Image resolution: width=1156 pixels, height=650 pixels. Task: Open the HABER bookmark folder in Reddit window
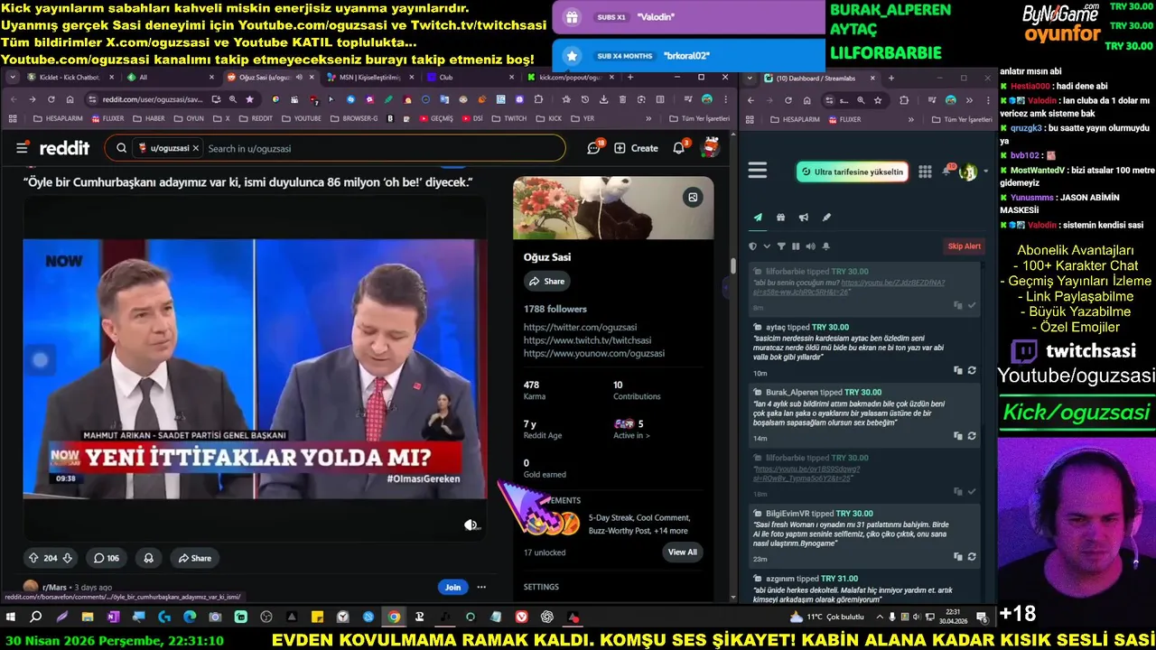(x=150, y=118)
